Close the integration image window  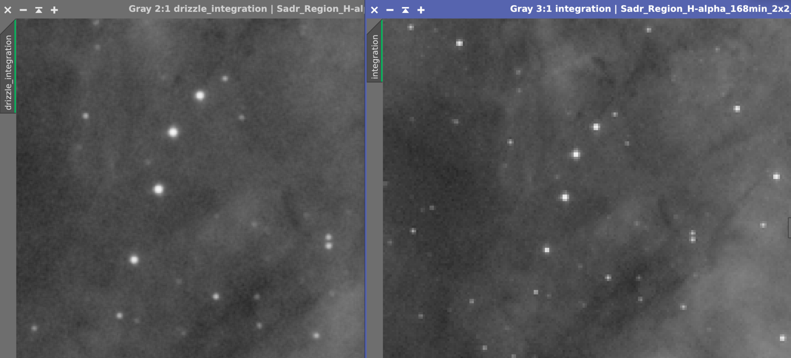pos(374,10)
